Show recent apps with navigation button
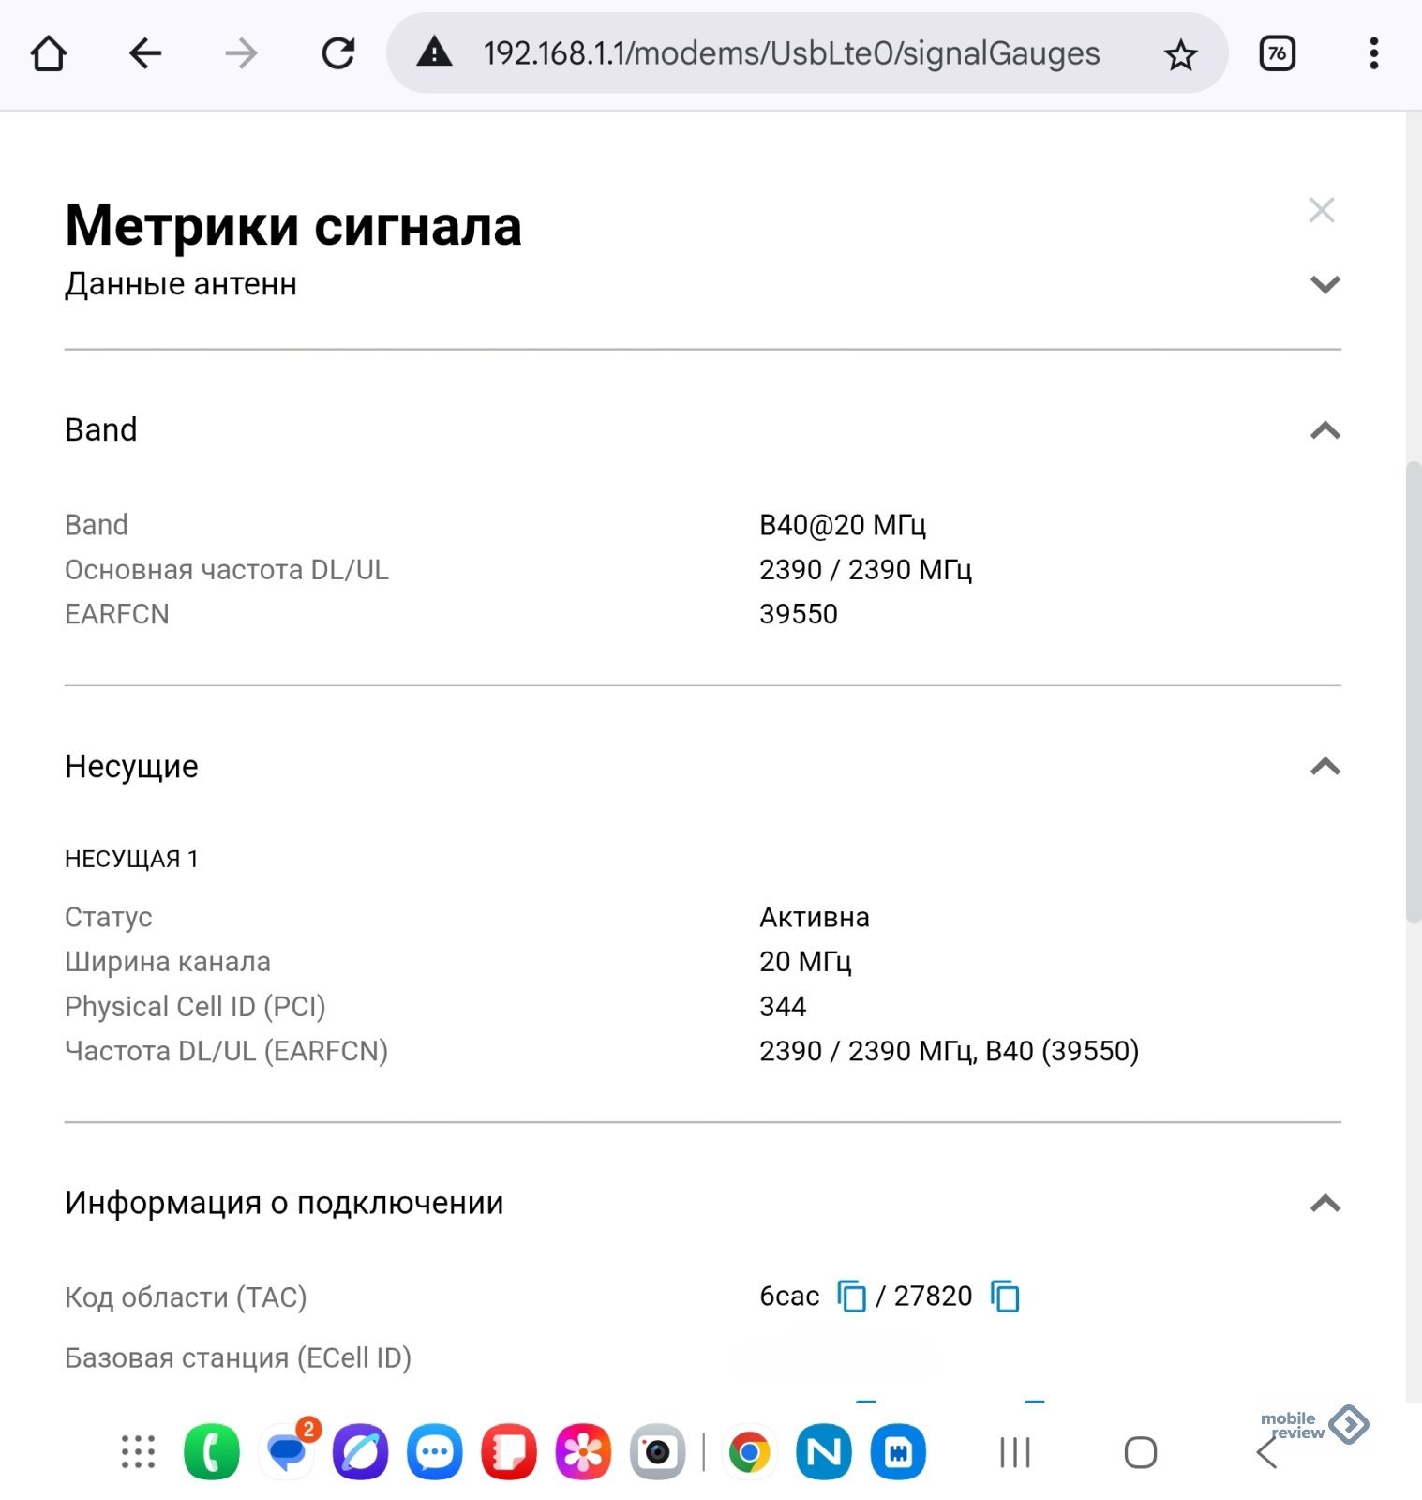This screenshot has height=1500, width=1422. 1015,1452
